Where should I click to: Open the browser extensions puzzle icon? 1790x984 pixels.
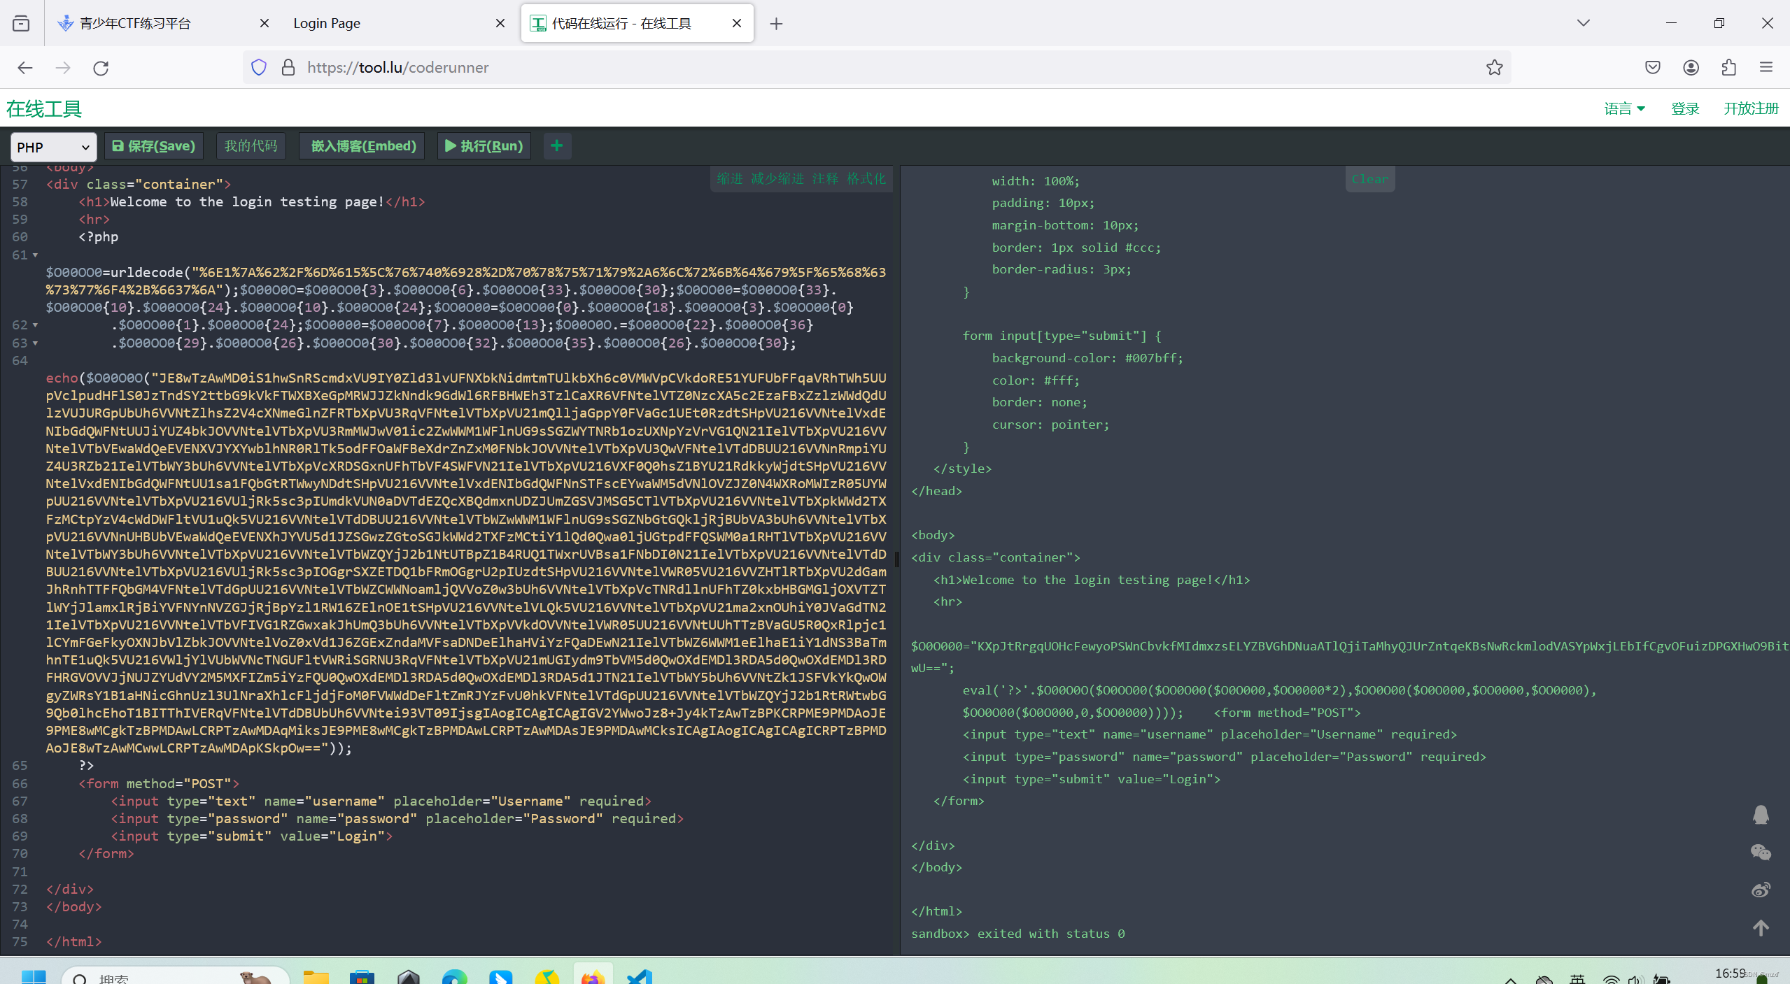pyautogui.click(x=1727, y=67)
